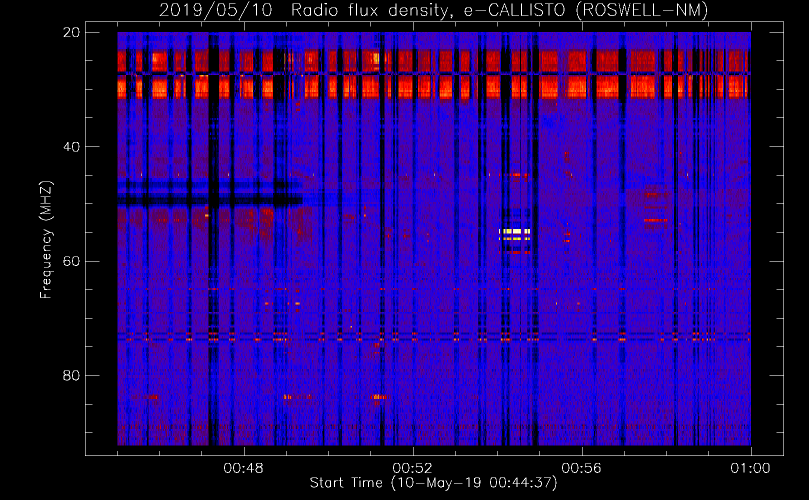
Task: Click the 20 frequency tick label
Action: click(x=71, y=32)
